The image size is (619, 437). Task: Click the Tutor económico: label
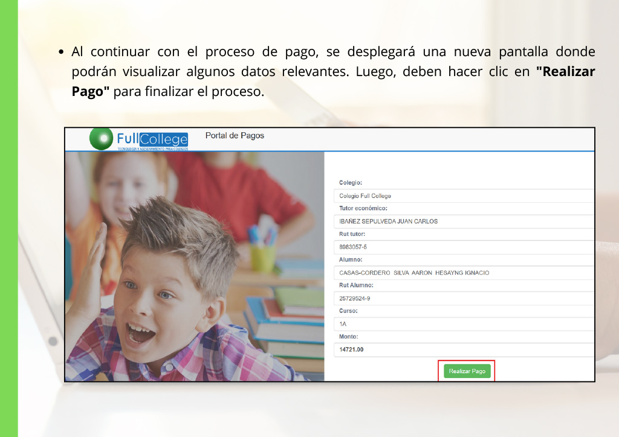[x=363, y=208]
